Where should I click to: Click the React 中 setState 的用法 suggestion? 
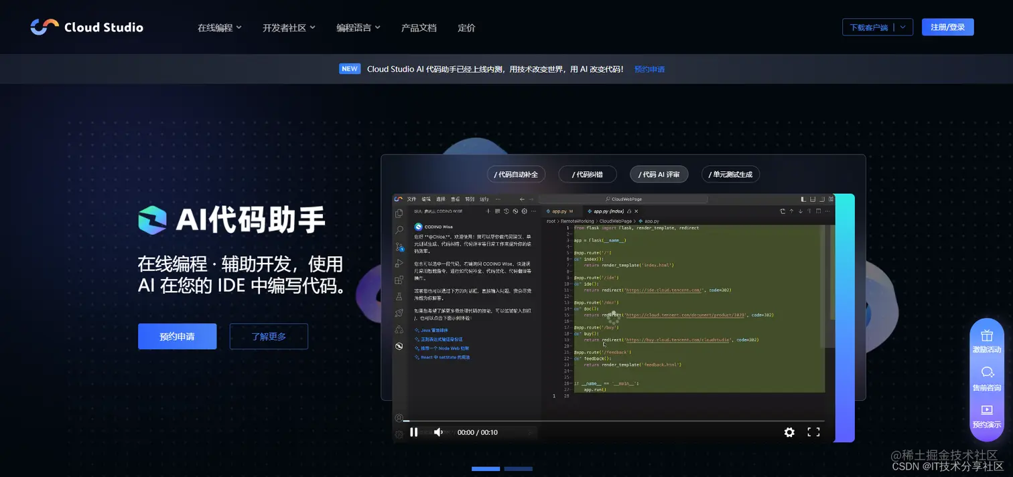click(x=442, y=357)
